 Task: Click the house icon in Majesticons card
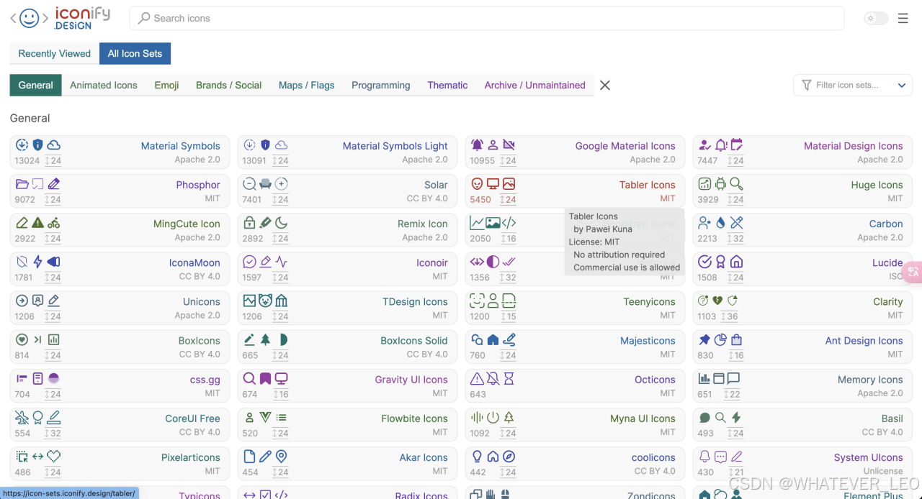point(493,339)
